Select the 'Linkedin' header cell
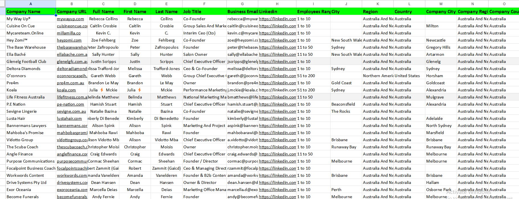519x199 pixels. click(277, 11)
